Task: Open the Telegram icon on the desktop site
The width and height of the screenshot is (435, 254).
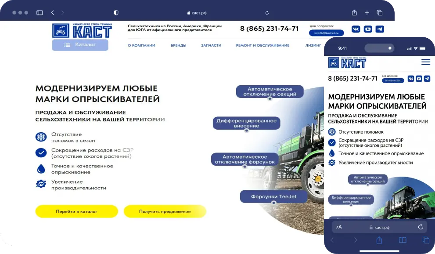Action: [x=380, y=29]
